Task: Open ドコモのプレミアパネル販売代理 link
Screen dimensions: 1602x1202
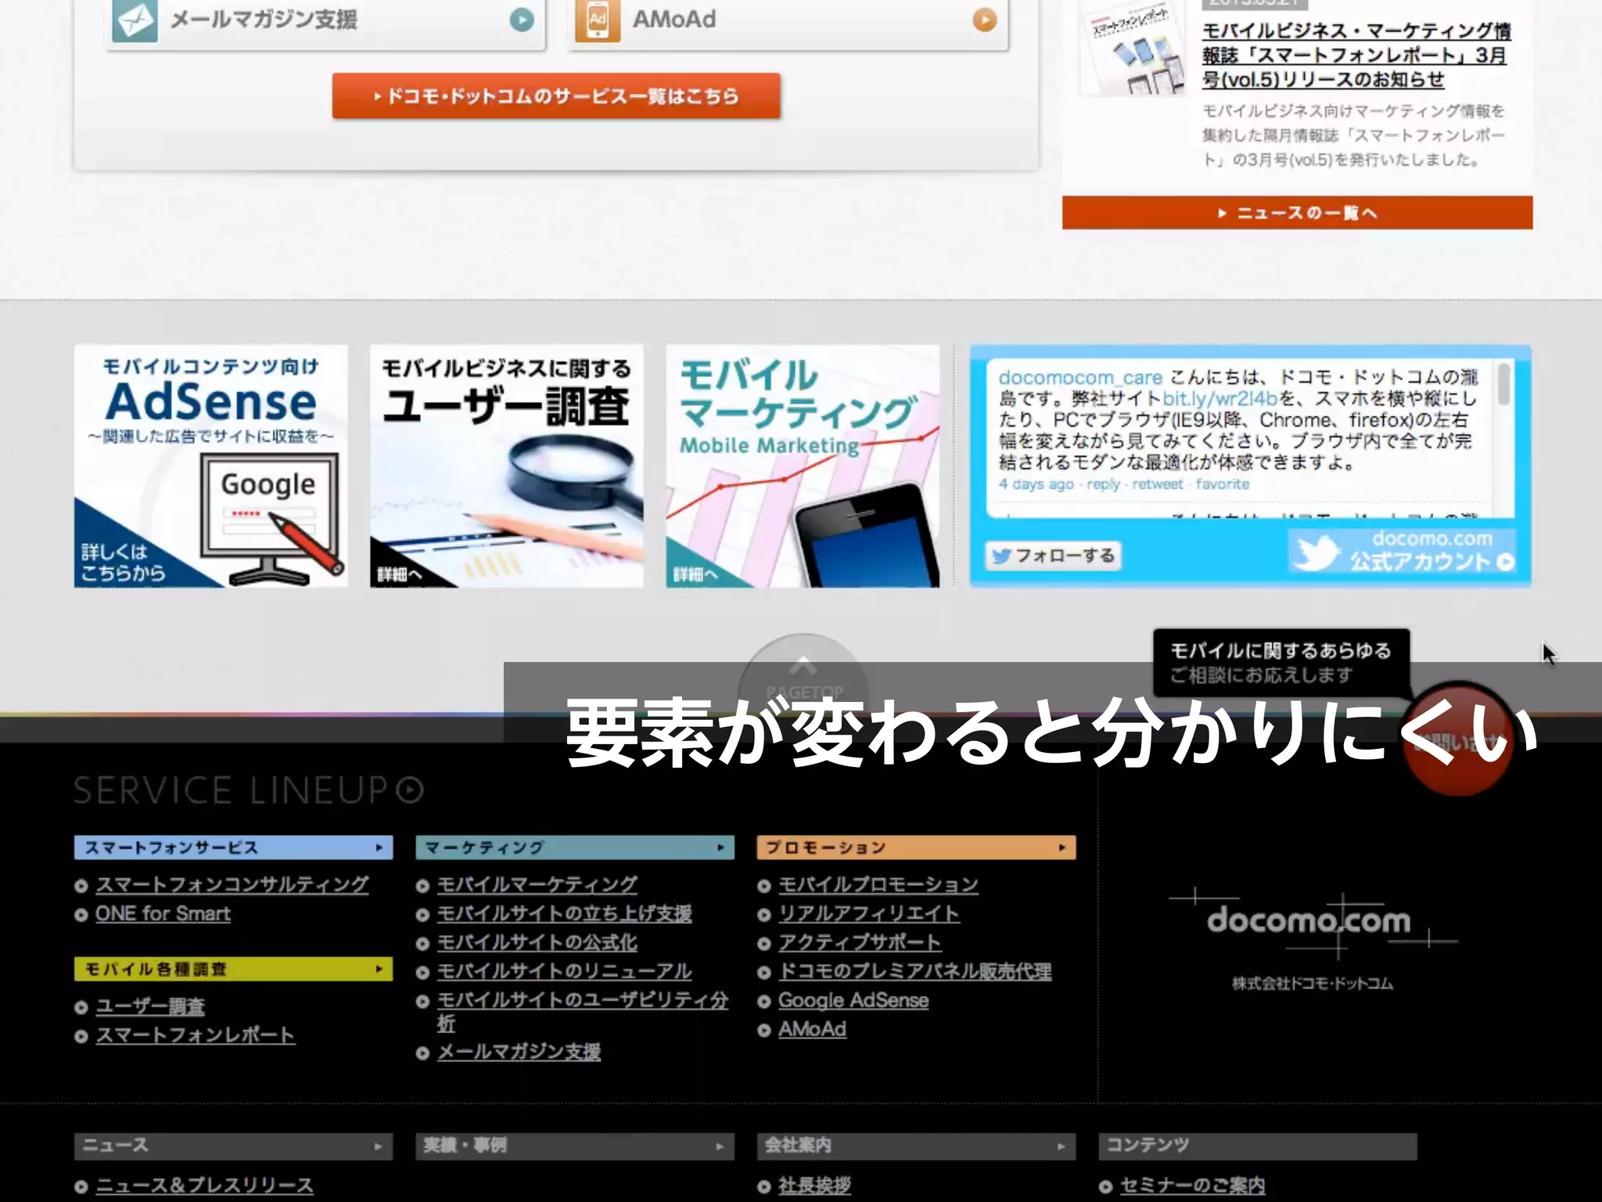Action: (915, 971)
